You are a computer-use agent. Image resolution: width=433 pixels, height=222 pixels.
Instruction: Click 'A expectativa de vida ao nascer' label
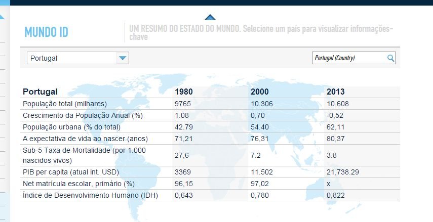(85, 139)
